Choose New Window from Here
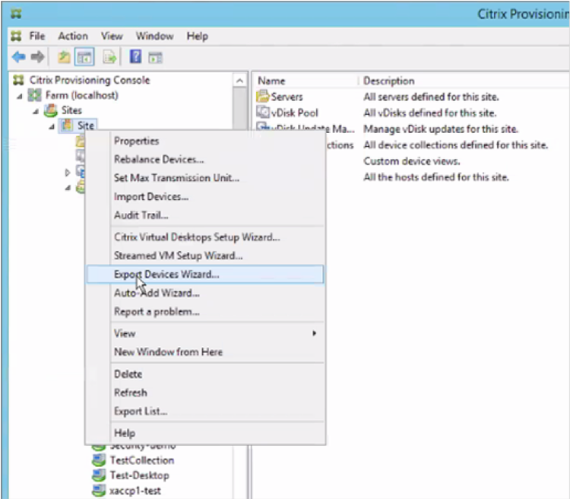 point(205,352)
